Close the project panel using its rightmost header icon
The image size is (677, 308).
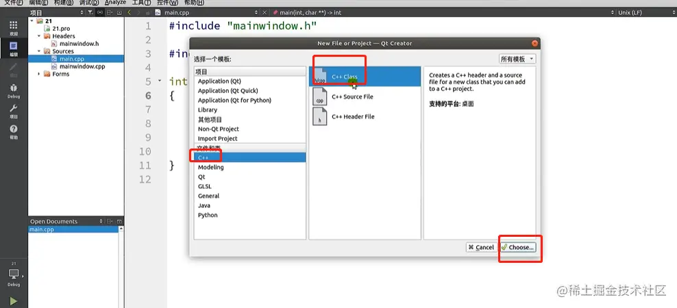(119, 12)
